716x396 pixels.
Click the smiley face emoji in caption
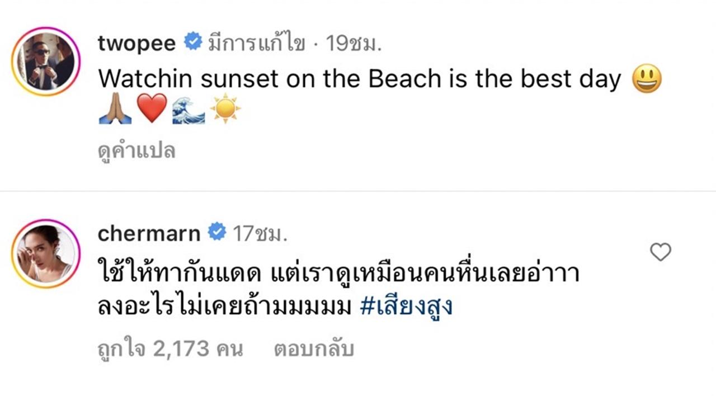coord(647,79)
